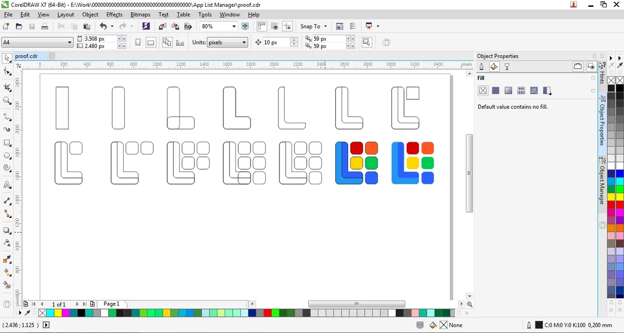Toggle scroll/tab mode in Object Properties
This screenshot has width=624, height=333.
(578, 67)
